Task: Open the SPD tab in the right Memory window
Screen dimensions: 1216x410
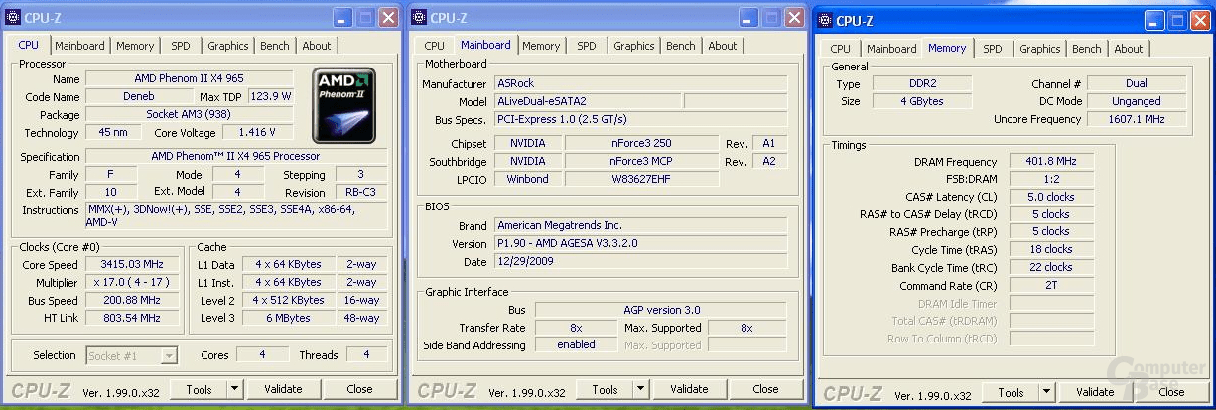Action: click(993, 49)
